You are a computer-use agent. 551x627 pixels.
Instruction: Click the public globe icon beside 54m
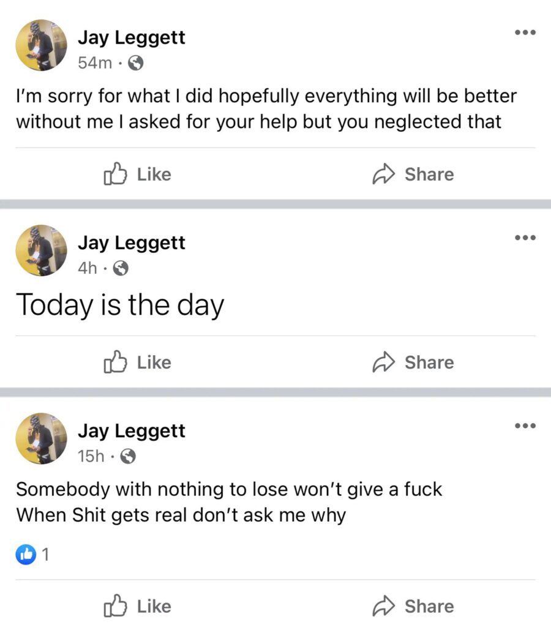click(137, 62)
